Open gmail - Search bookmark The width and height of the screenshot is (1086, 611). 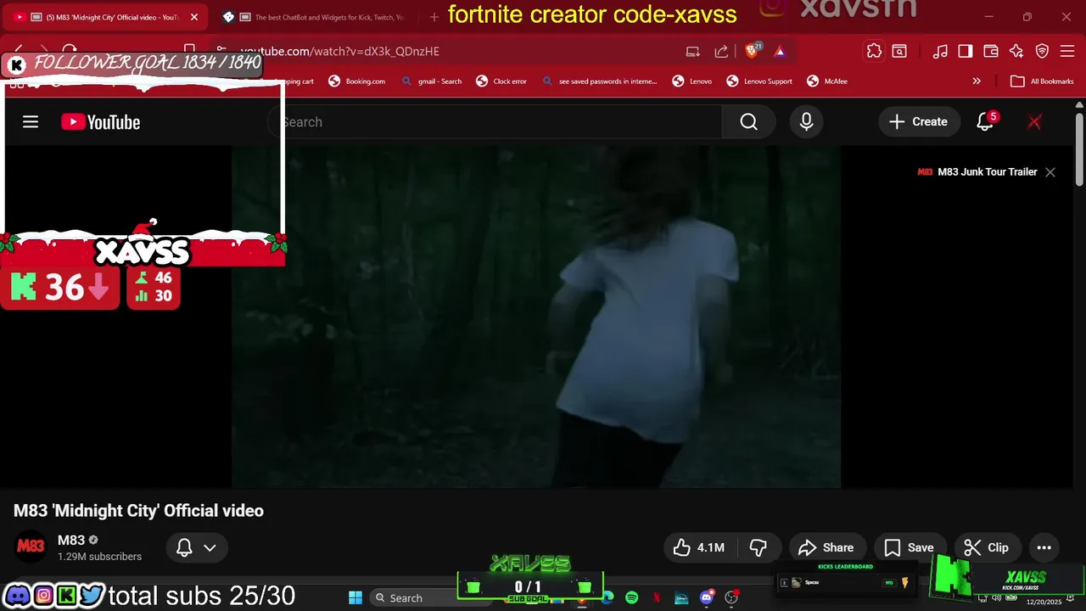click(x=431, y=81)
